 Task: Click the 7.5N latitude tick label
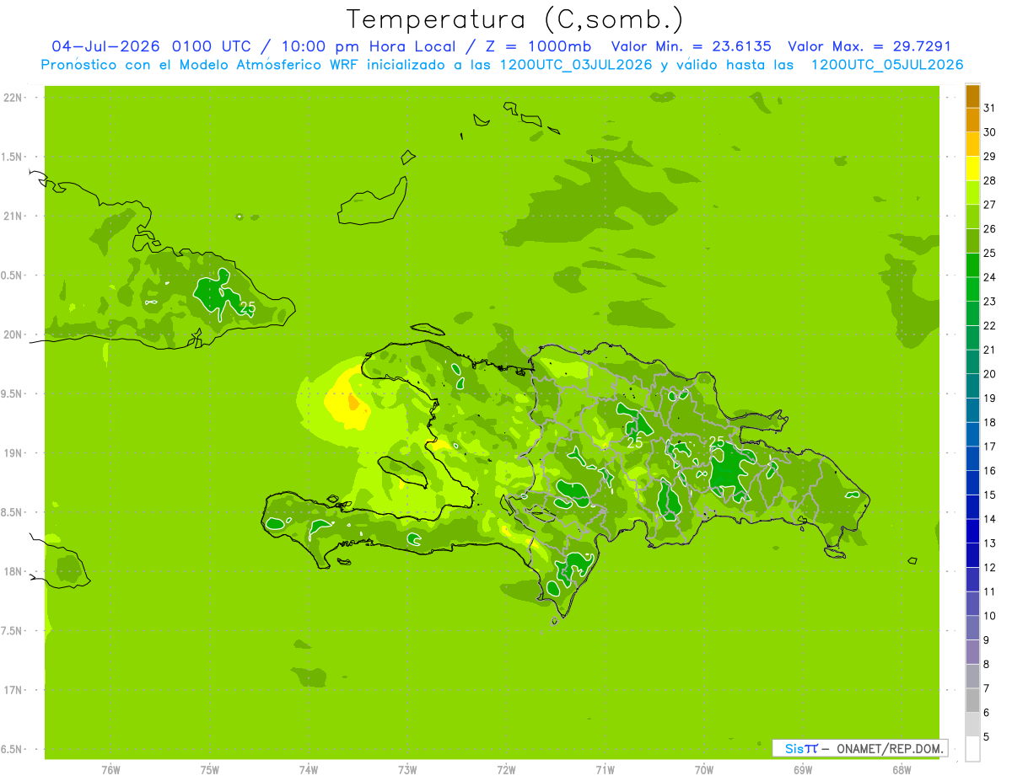coord(13,631)
